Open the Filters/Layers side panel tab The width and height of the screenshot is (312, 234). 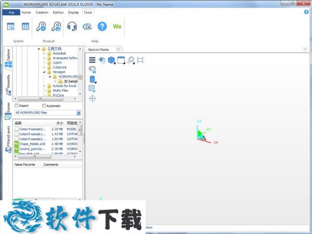[x=8, y=139]
